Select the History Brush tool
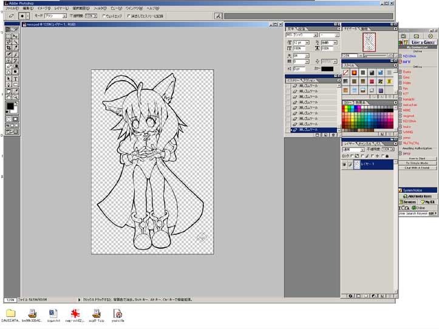Image resolution: width=439 pixels, height=329 pixels. (x=15, y=60)
